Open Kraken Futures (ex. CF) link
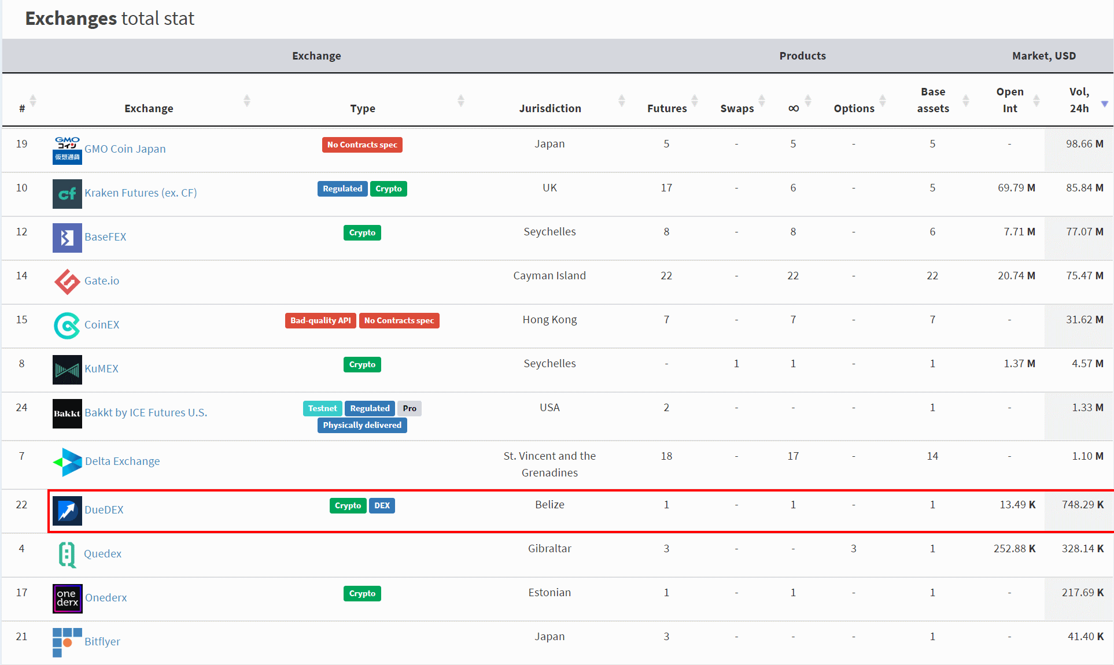This screenshot has width=1114, height=665. tap(141, 193)
